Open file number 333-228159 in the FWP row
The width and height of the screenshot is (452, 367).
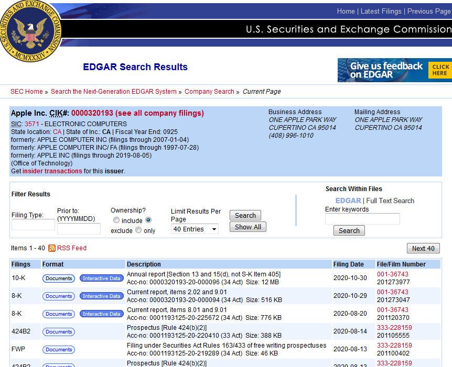[394, 346]
